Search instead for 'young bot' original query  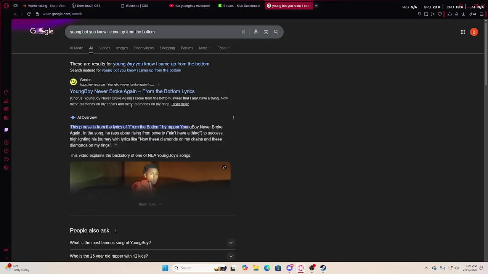click(x=141, y=70)
